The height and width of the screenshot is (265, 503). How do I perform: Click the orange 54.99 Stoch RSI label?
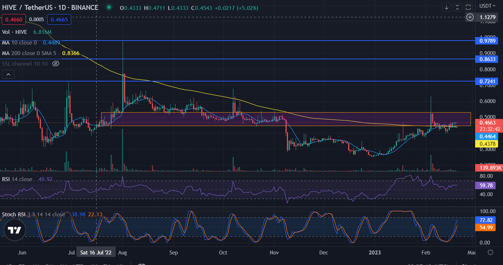(485, 228)
